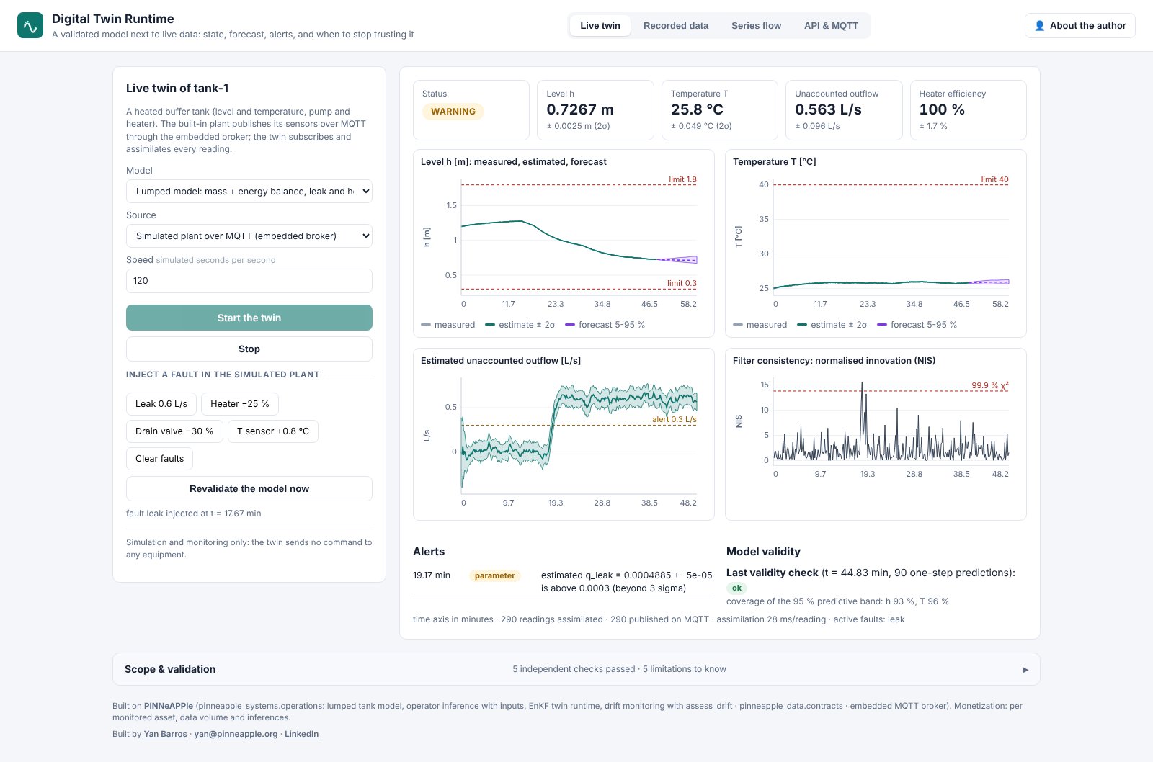Click the 19.17 min alert timestamp
Viewport: 1153px width, 762px height.
pos(432,575)
